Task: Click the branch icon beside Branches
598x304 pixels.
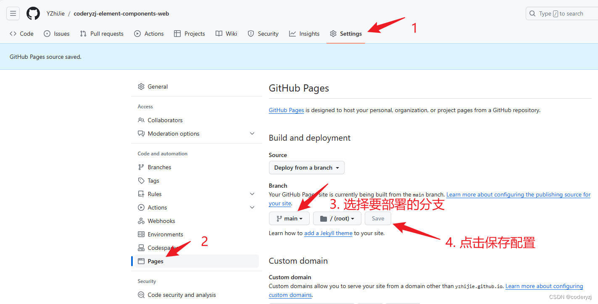Action: (141, 167)
